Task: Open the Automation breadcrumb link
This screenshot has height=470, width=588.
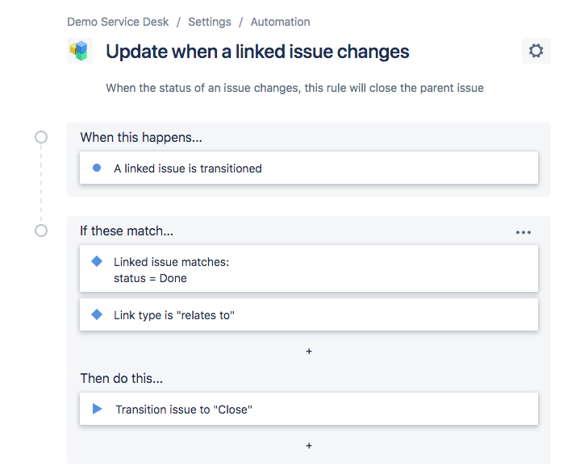Action: pos(280,22)
